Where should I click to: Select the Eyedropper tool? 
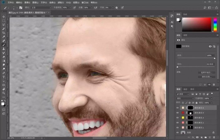point(4,37)
